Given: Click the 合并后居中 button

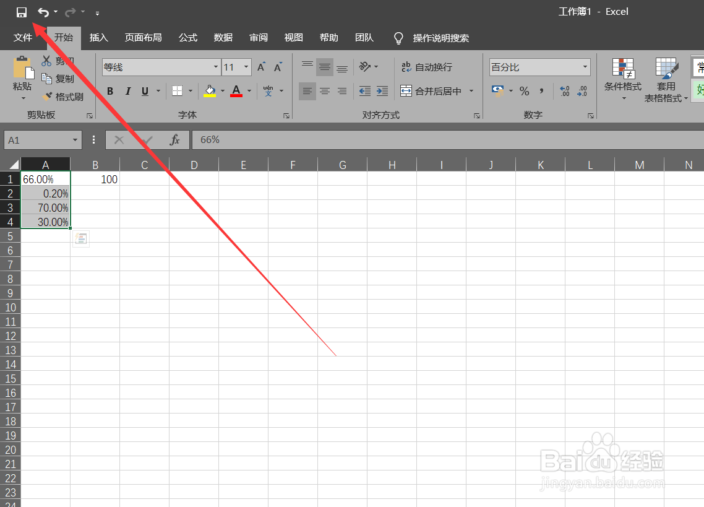Looking at the screenshot, I should (431, 91).
